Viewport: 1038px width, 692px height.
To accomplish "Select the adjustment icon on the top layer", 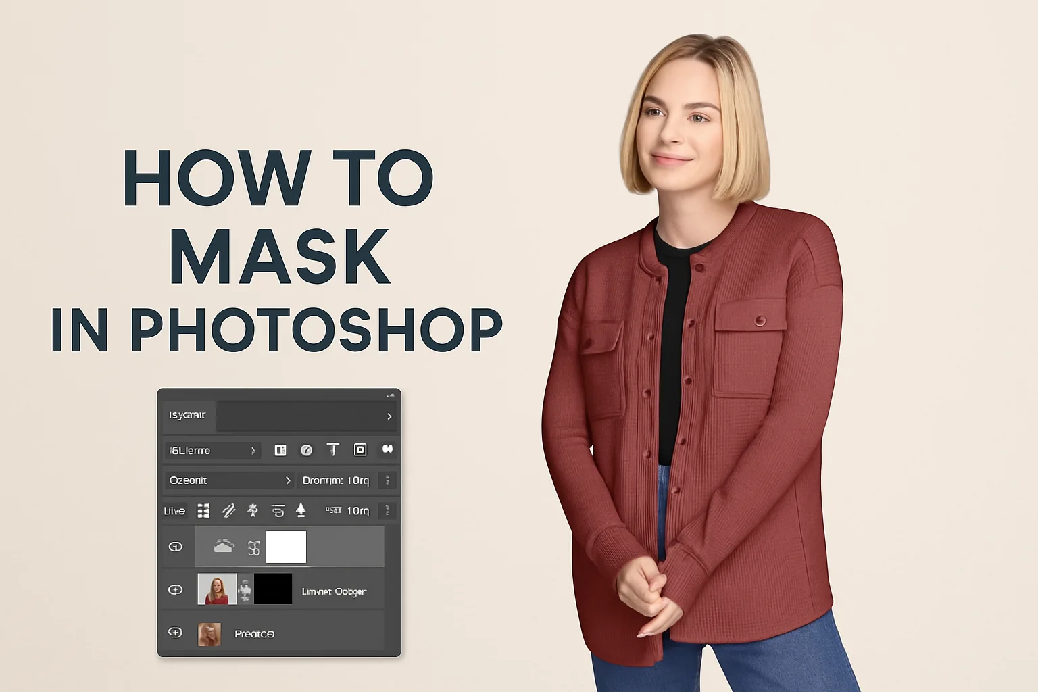I will click(224, 546).
